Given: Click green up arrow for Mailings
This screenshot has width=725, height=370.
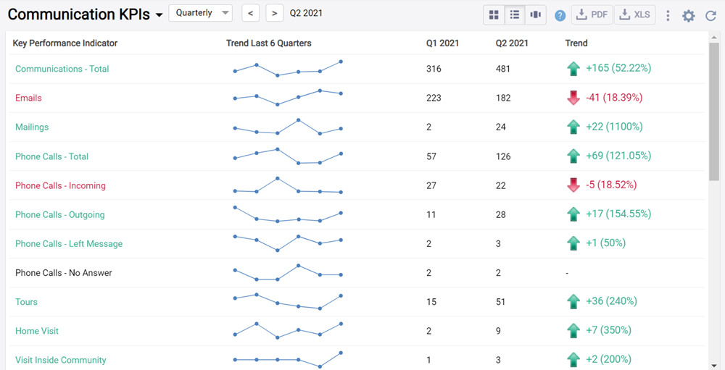Looking at the screenshot, I should tap(573, 127).
